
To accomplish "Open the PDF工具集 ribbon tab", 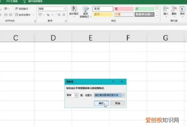I will click(12, 1).
